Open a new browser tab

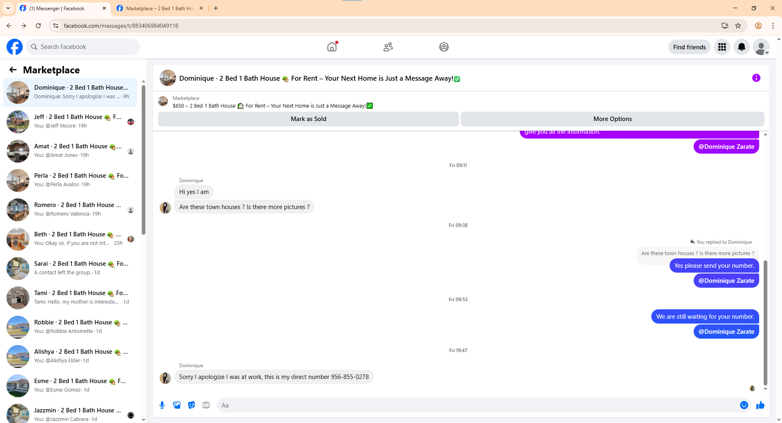(x=216, y=8)
